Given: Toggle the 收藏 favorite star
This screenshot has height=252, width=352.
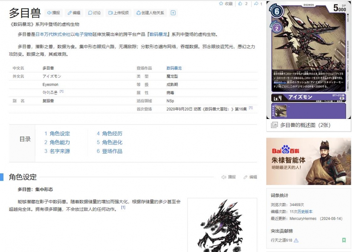Looking at the screenshot, I should coord(221,4).
